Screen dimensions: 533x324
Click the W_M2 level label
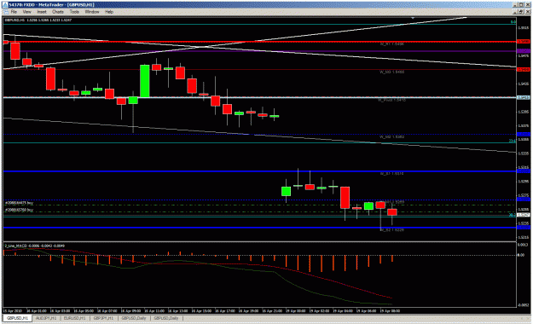(392, 137)
